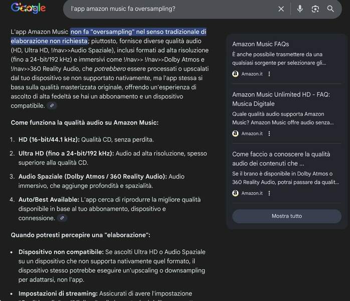Click highlighted text 'non fa "oversampling"'
Screen dimensions: 350x301
(102, 32)
